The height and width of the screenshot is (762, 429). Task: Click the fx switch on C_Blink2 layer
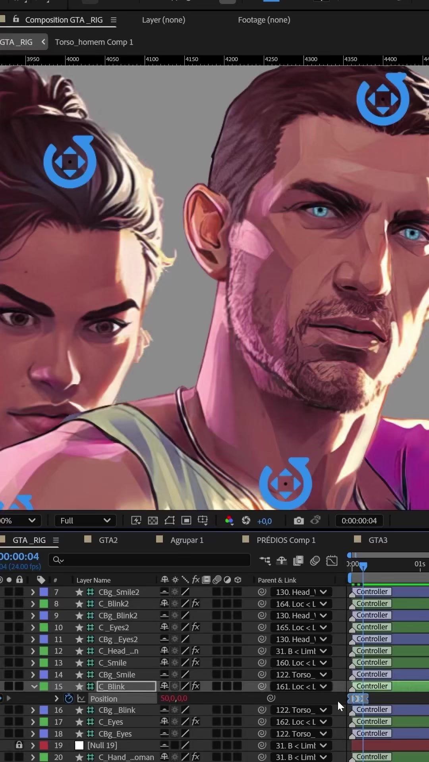click(195, 604)
